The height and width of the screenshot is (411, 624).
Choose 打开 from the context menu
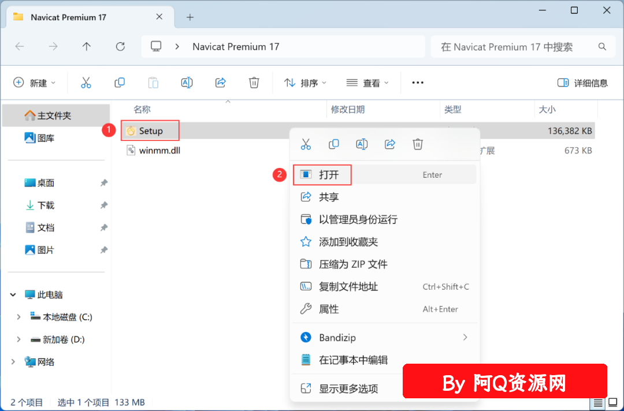(384, 174)
